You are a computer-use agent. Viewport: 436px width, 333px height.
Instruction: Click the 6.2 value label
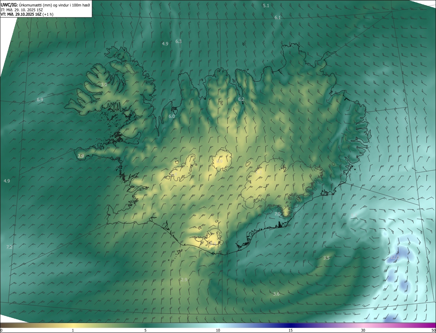click(x=241, y=99)
